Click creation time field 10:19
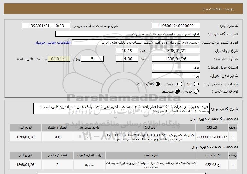The width and height of the screenshot is (247, 174). click(127, 51)
